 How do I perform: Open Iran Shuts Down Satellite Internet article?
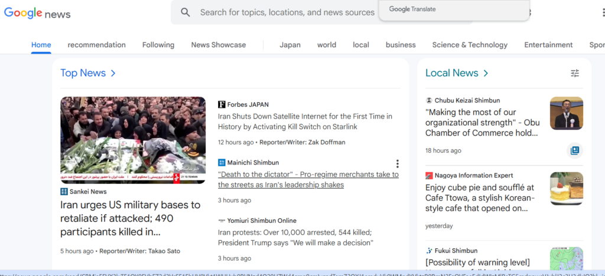(x=305, y=121)
